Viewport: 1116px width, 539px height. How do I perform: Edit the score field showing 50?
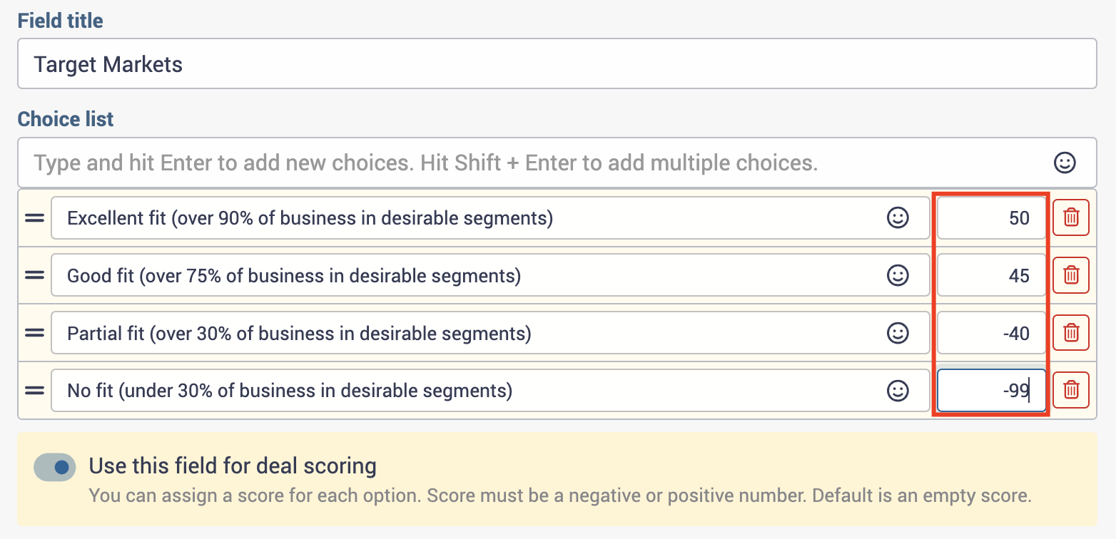(x=991, y=217)
